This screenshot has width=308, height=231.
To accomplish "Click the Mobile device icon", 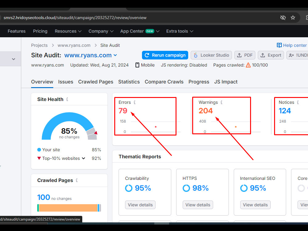I will pyautogui.click(x=137, y=65).
